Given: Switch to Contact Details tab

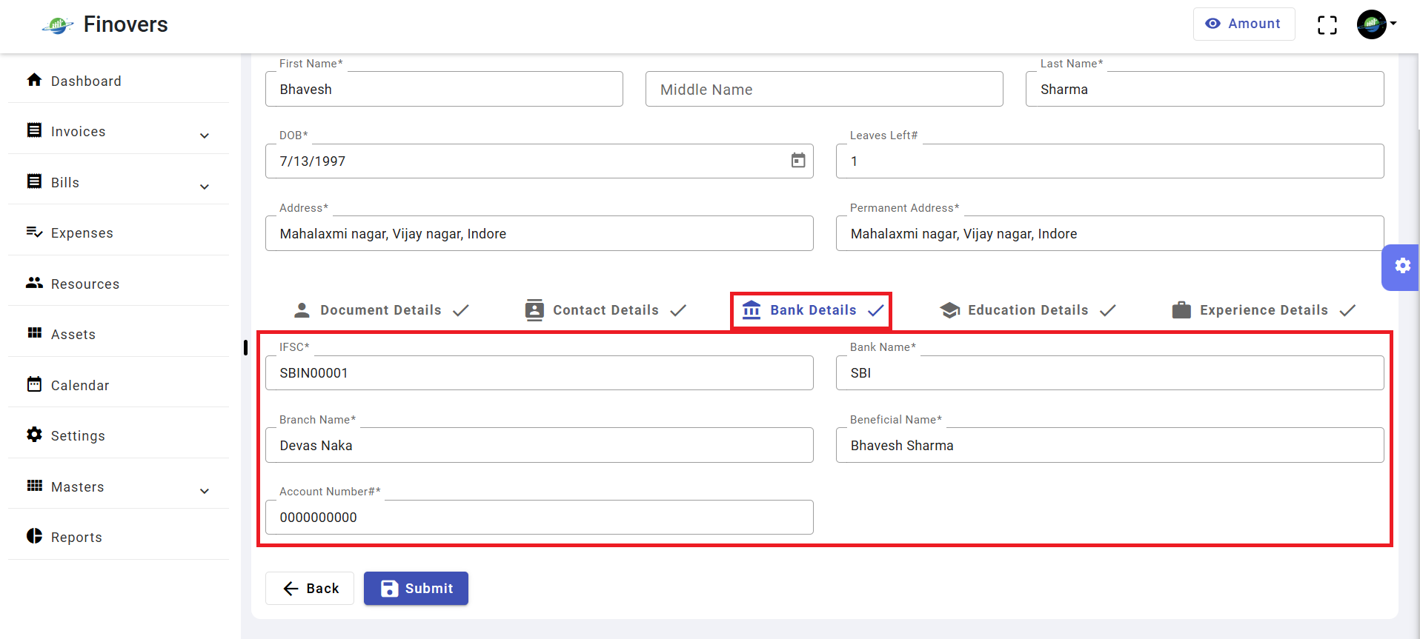Looking at the screenshot, I should click(x=606, y=310).
